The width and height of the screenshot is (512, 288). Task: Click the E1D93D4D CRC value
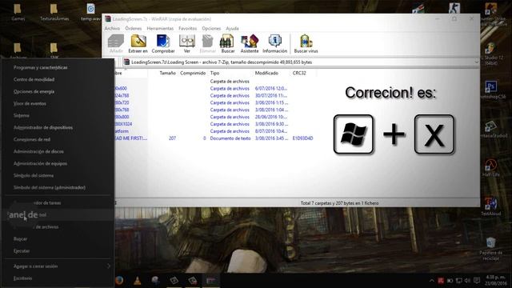[x=302, y=138]
